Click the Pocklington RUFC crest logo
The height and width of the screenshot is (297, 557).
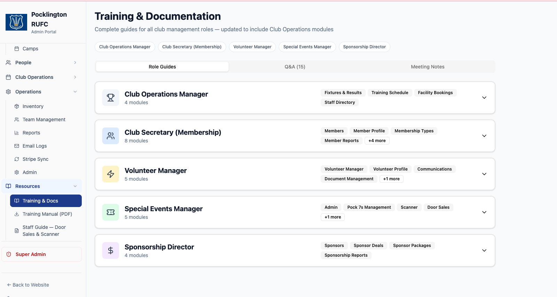point(16,22)
